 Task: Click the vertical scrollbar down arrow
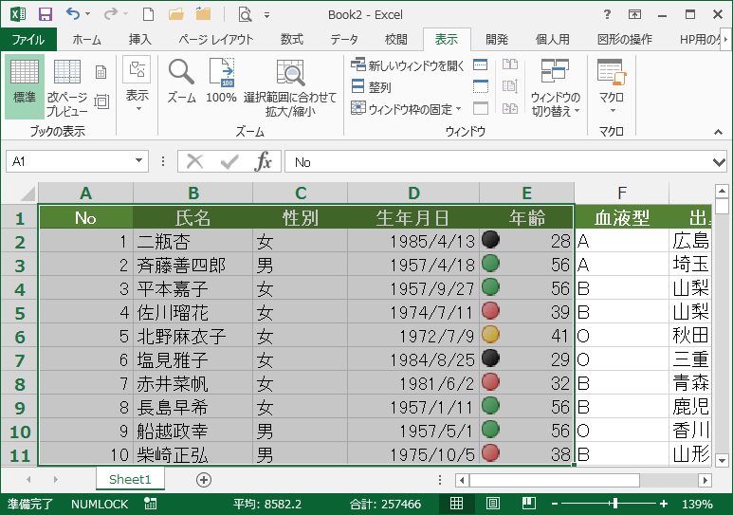click(x=722, y=460)
